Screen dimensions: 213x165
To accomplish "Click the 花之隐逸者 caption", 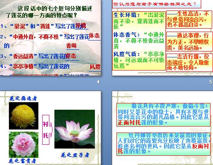I will coord(23,98).
